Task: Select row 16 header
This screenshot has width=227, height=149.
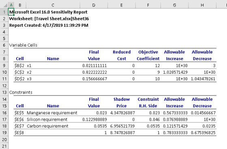Action: (4, 113)
